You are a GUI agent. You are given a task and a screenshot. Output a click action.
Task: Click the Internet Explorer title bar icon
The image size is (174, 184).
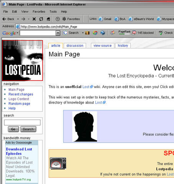click(x=5, y=4)
